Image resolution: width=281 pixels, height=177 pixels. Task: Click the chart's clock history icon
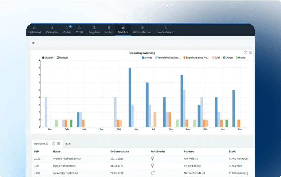point(246,53)
